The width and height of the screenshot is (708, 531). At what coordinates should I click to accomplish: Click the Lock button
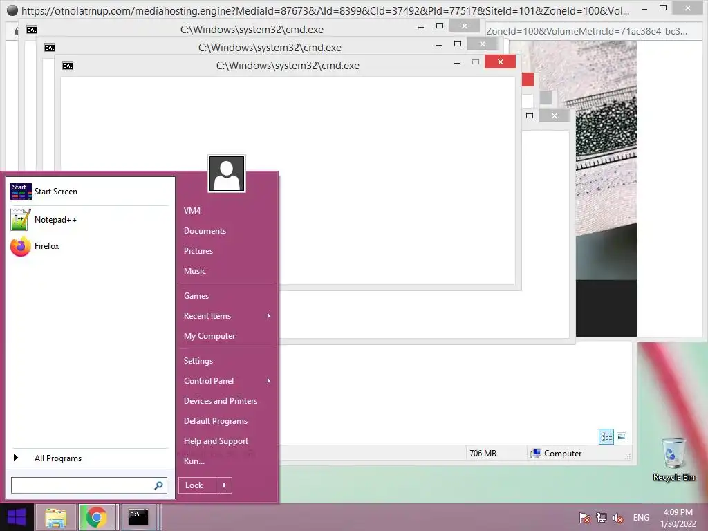pos(198,485)
